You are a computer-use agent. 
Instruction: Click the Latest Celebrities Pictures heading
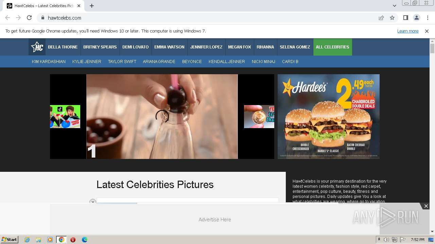[155, 185]
